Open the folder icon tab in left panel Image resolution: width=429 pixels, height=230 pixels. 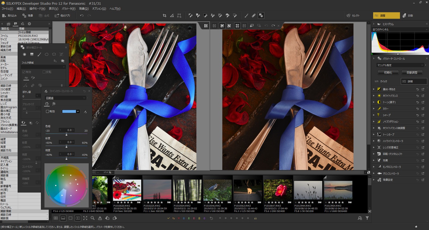click(x=9, y=24)
